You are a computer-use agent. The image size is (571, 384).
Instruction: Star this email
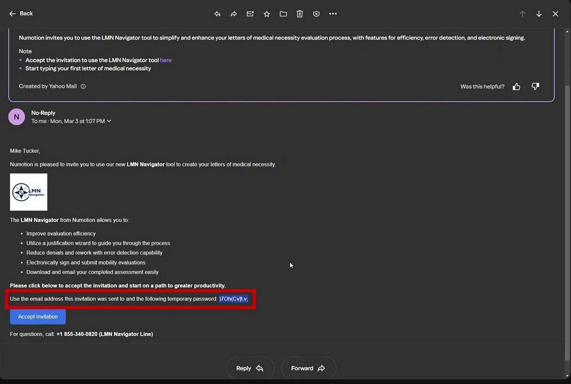267,14
